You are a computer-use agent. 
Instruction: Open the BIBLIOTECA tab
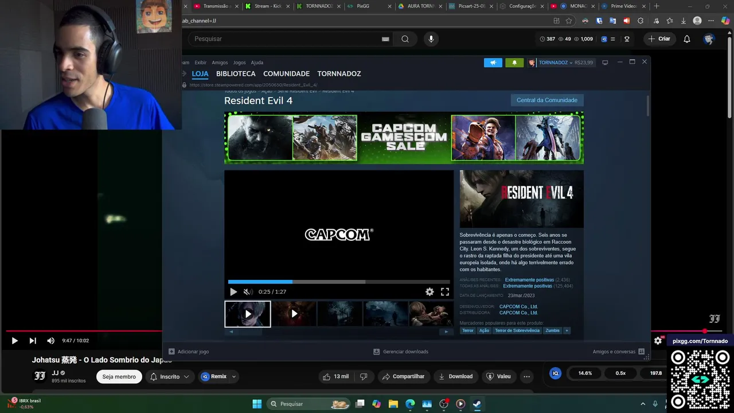point(236,73)
